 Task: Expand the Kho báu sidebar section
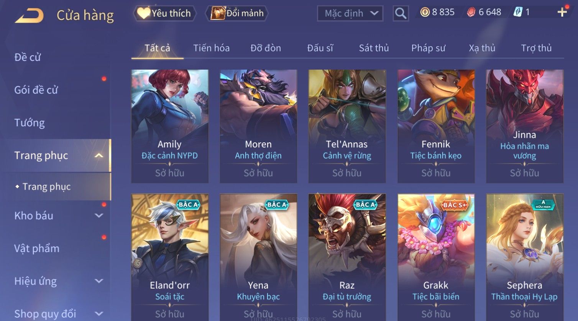pyautogui.click(x=99, y=215)
